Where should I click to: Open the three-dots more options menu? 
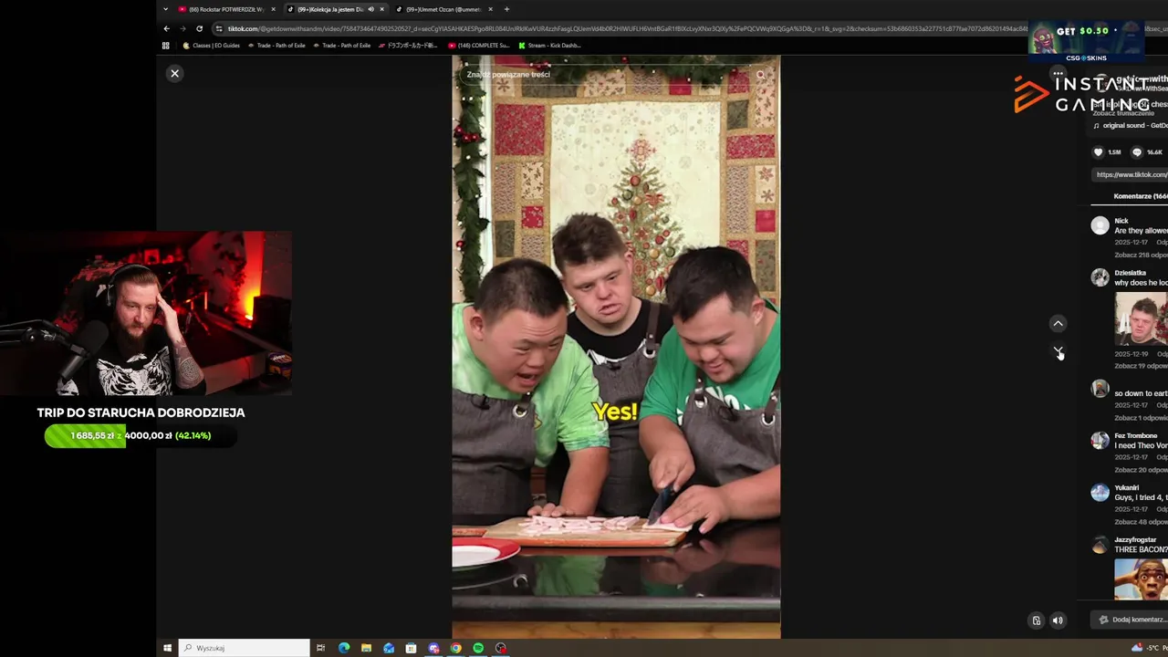tap(1058, 74)
